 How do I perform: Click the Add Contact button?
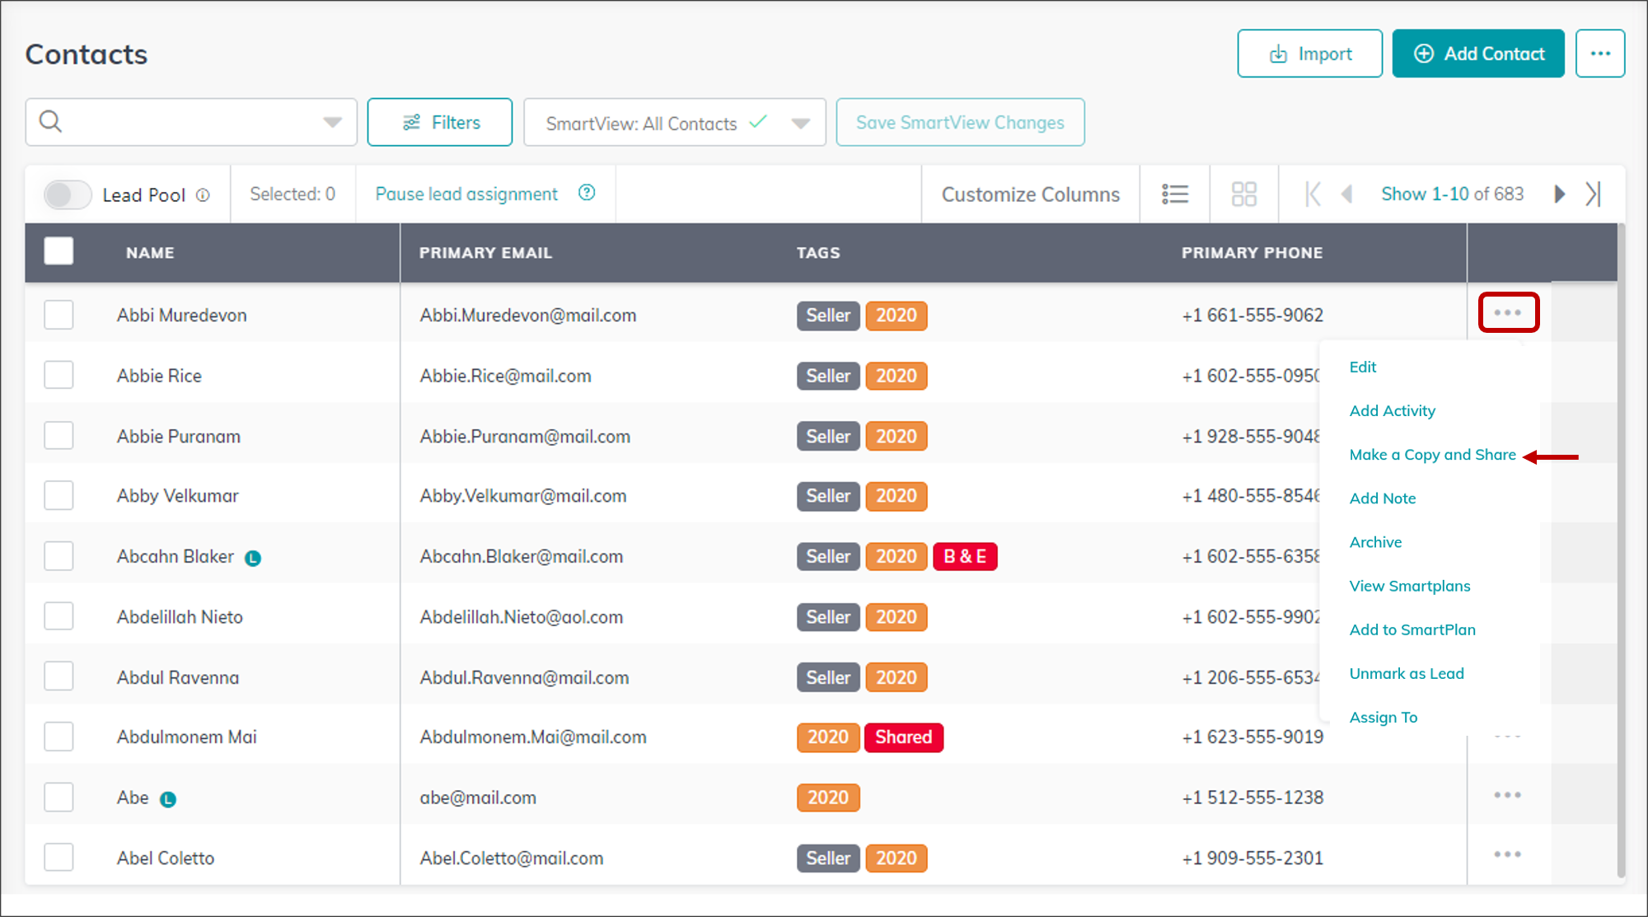[x=1478, y=54]
